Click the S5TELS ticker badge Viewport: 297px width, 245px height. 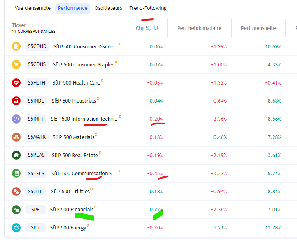36,174
